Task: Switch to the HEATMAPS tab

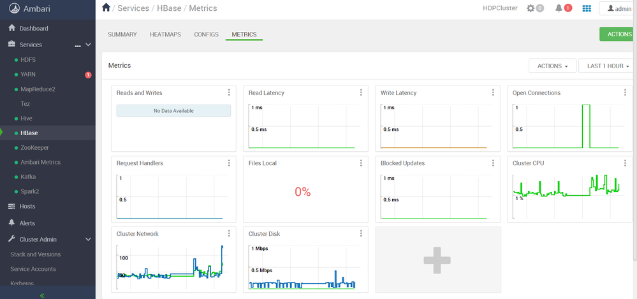Action: pos(165,34)
